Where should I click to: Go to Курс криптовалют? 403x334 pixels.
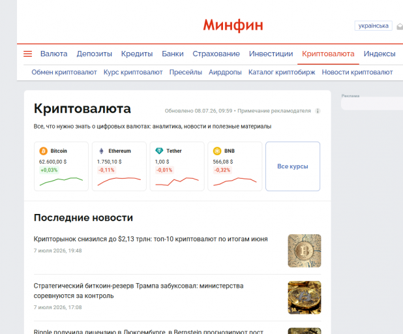133,72
